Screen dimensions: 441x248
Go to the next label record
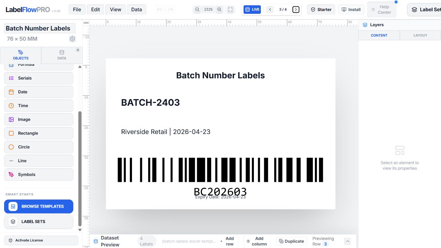(x=296, y=10)
